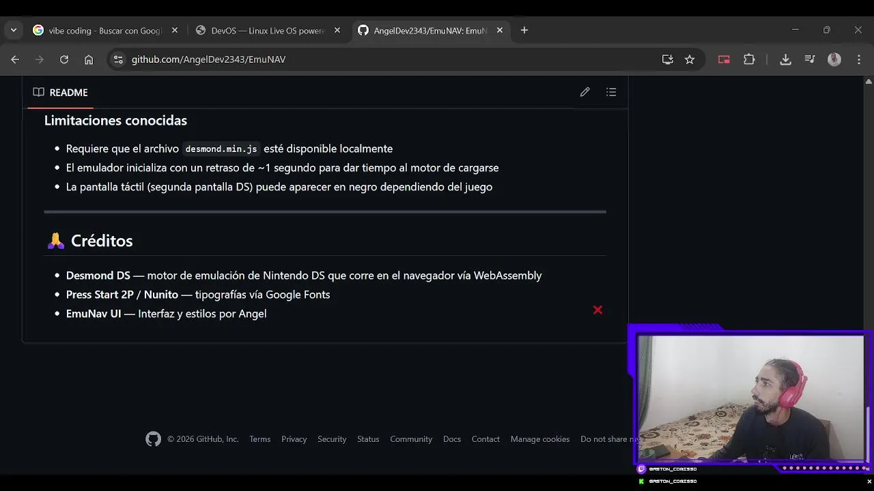Open the Security footer link
The width and height of the screenshot is (874, 491).
tap(332, 439)
